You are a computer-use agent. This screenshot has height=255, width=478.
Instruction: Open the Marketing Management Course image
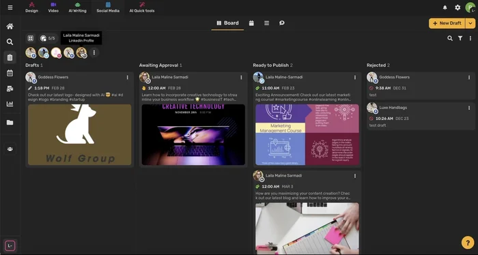coord(307,135)
